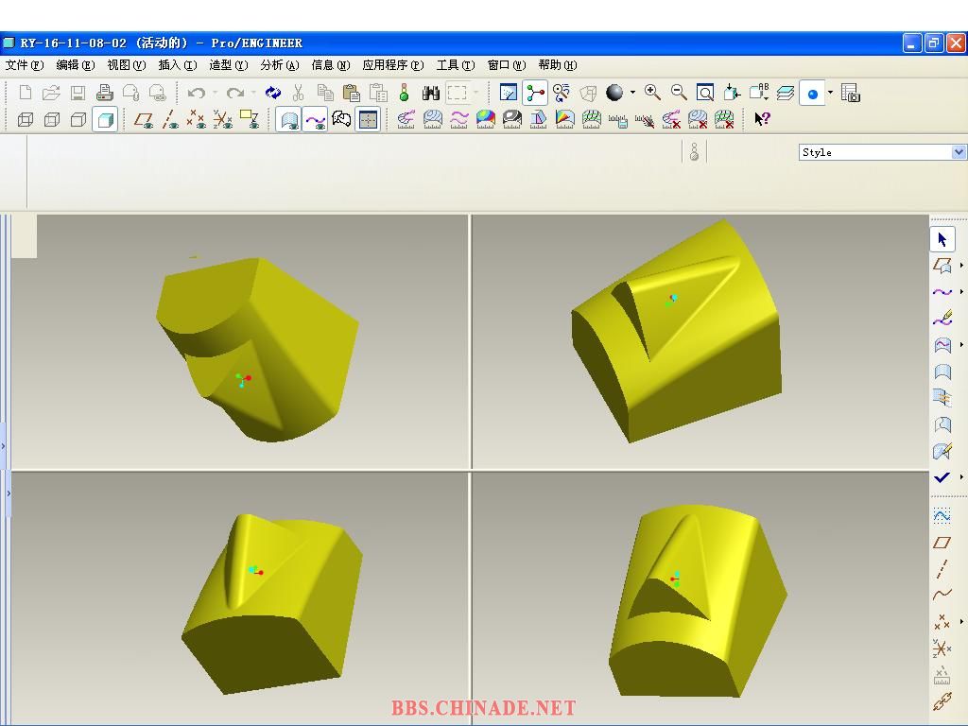Toggle datum axes visibility
968x726 pixels.
[x=170, y=119]
